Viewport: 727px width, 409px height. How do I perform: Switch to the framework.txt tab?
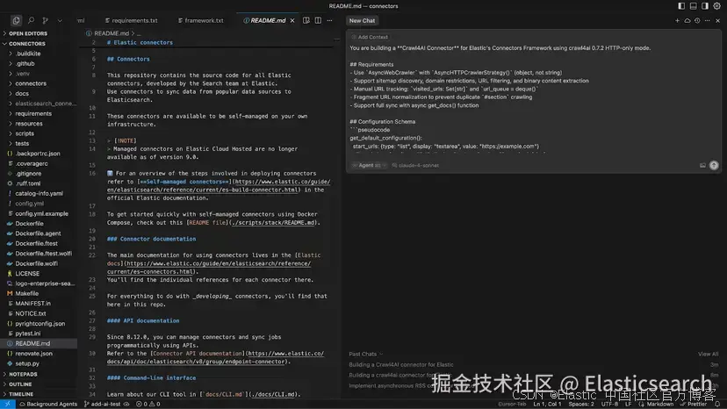(201, 20)
